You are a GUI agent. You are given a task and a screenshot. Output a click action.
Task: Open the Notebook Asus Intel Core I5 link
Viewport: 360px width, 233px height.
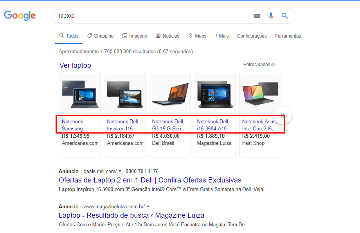coord(260,125)
